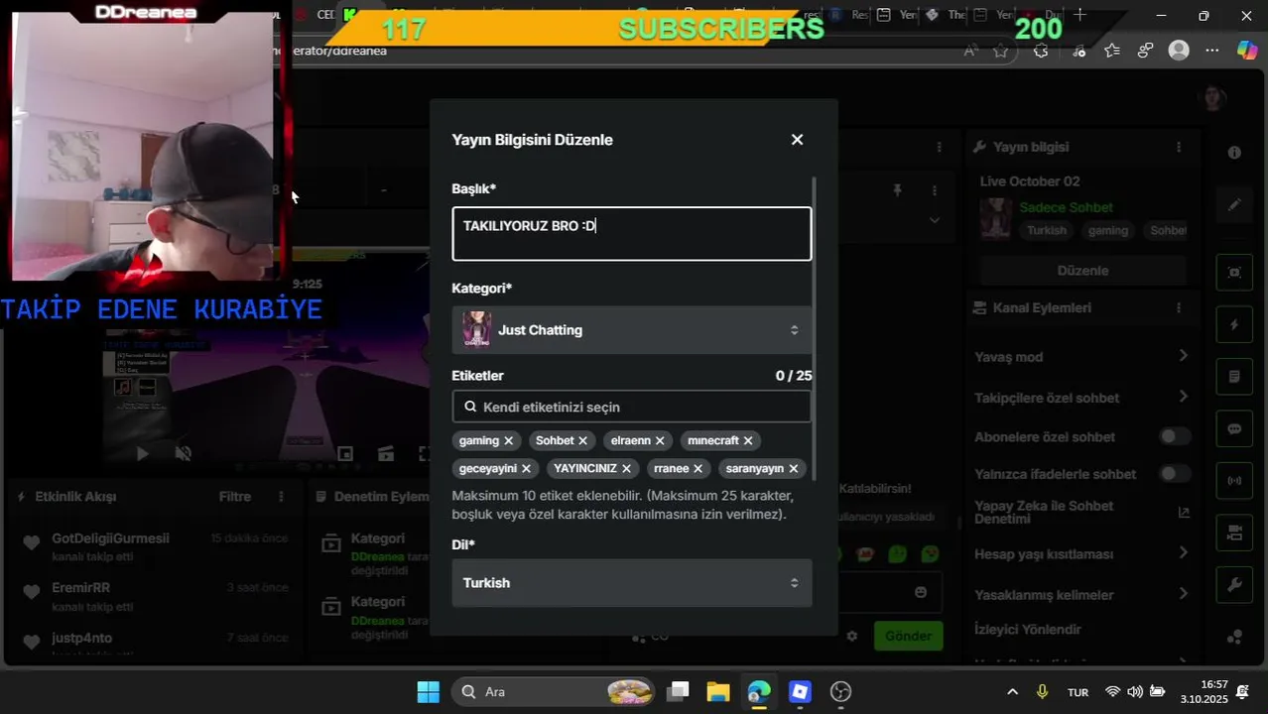1268x714 pixels.
Task: Collapse the panel with the down chevron
Action: pyautogui.click(x=934, y=220)
